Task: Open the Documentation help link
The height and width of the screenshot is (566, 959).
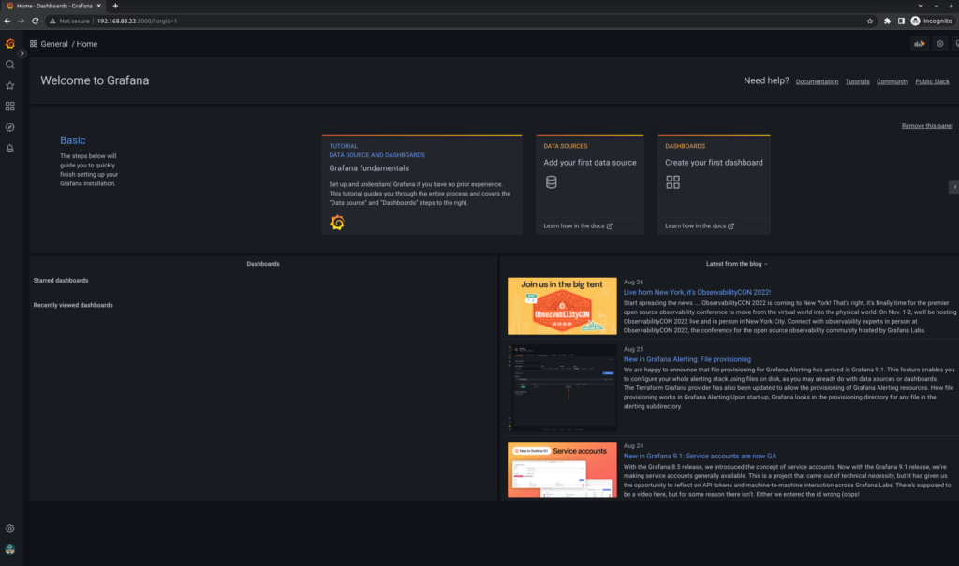Action: (816, 81)
